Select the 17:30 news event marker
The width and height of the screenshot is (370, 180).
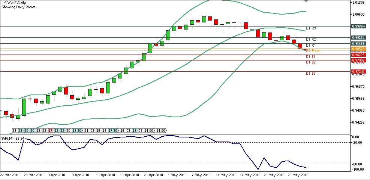(x=113, y=130)
